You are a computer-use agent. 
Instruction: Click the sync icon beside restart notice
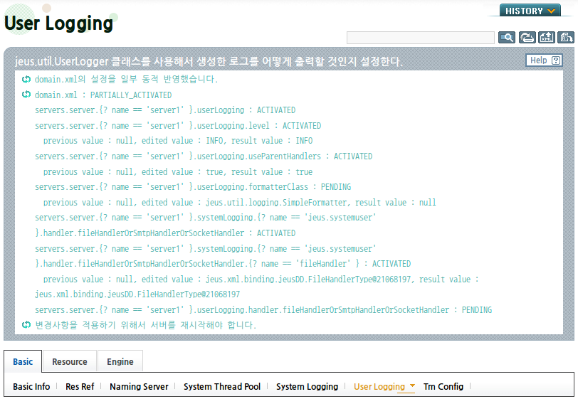point(26,324)
